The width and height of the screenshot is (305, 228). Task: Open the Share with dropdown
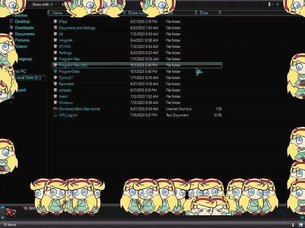43,4
